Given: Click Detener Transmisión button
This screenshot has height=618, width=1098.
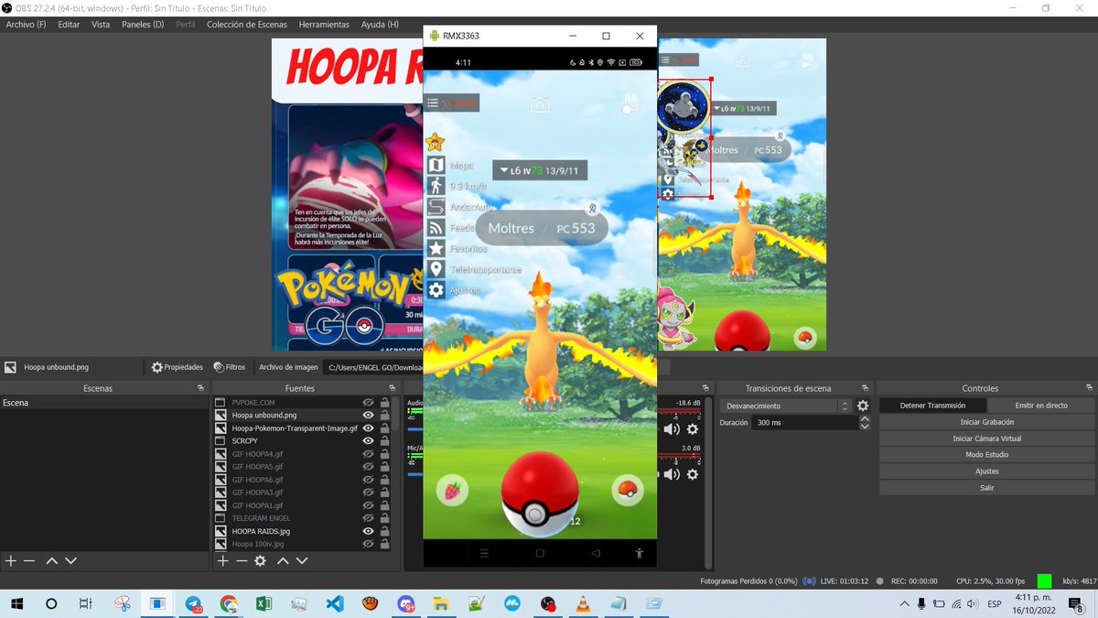Looking at the screenshot, I should (933, 406).
